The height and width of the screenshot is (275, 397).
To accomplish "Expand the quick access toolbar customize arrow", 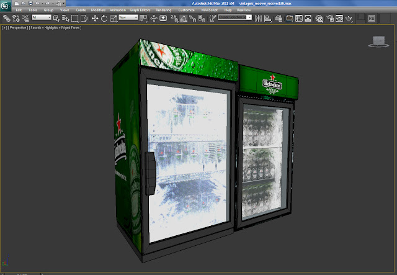I will point(63,4).
